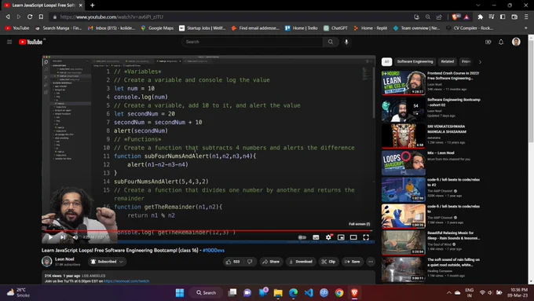Click the search magnifier button
The width and height of the screenshot is (534, 301).
coord(331,42)
